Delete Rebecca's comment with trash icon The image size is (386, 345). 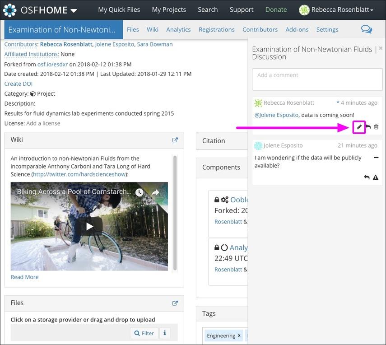click(x=376, y=127)
